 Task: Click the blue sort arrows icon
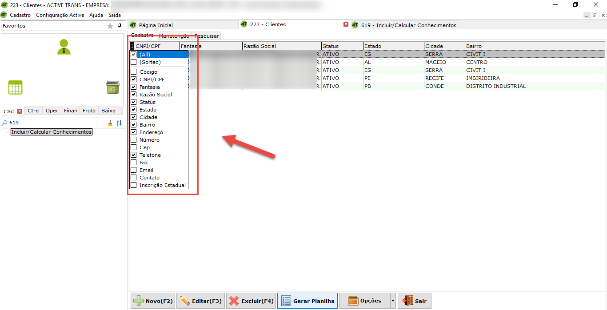tap(119, 123)
